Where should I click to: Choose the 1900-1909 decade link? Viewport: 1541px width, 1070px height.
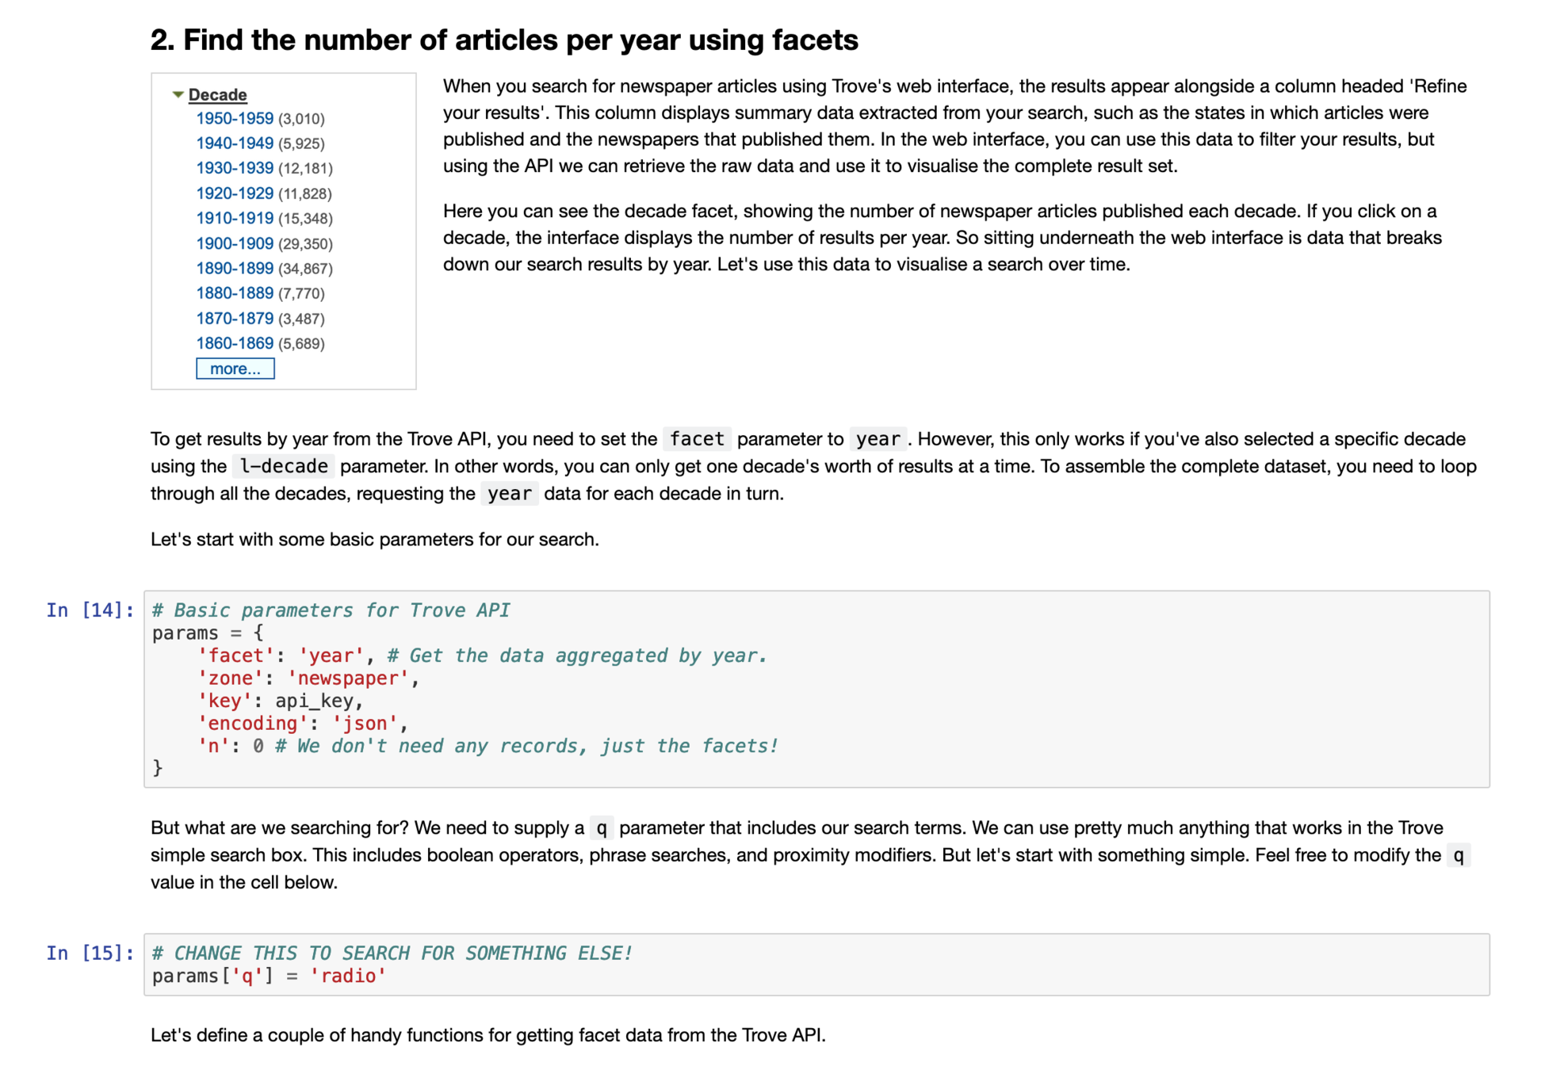235,243
